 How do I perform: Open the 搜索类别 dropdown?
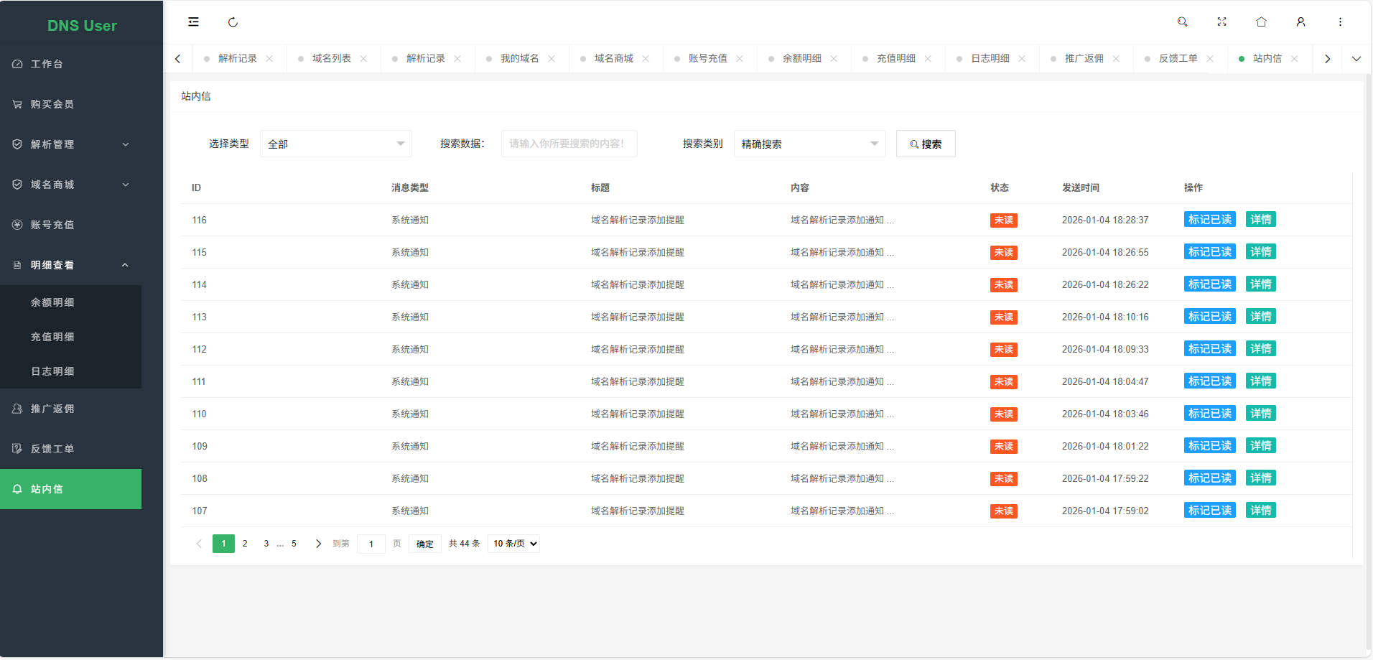pyautogui.click(x=809, y=144)
